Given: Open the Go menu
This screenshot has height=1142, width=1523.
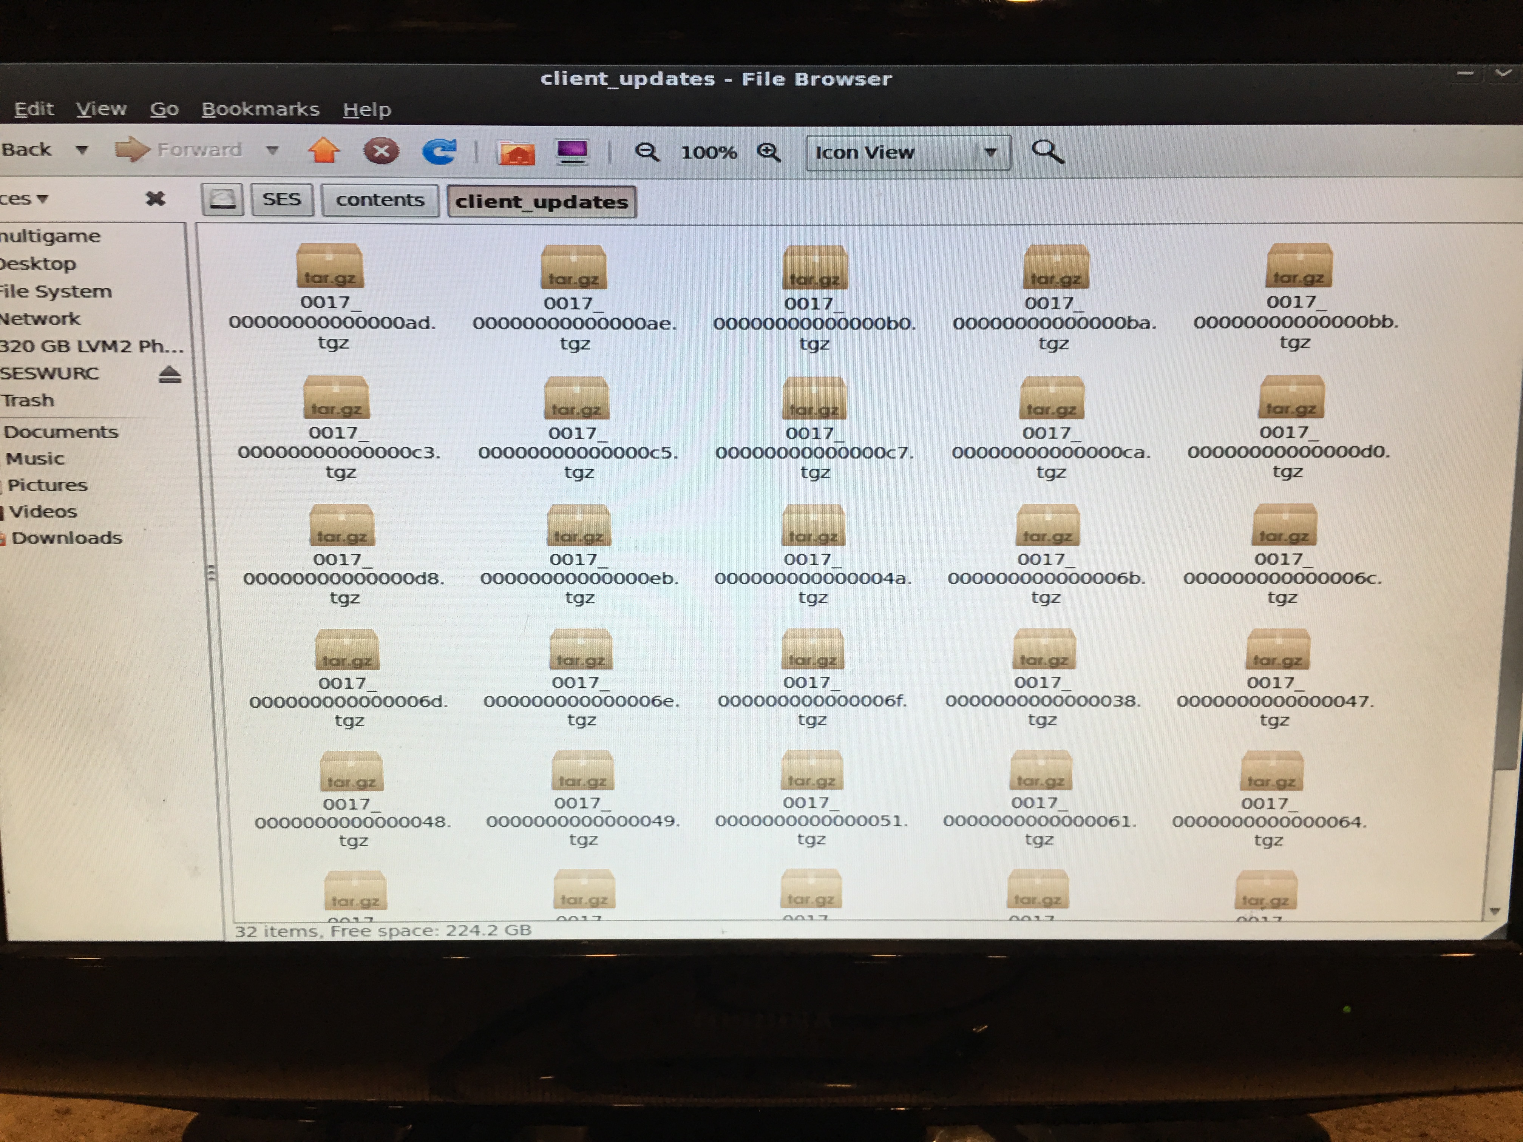Looking at the screenshot, I should pyautogui.click(x=165, y=109).
